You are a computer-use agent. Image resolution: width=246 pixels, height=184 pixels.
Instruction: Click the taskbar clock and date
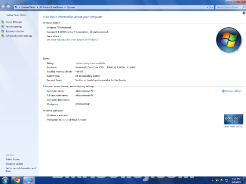(x=236, y=180)
